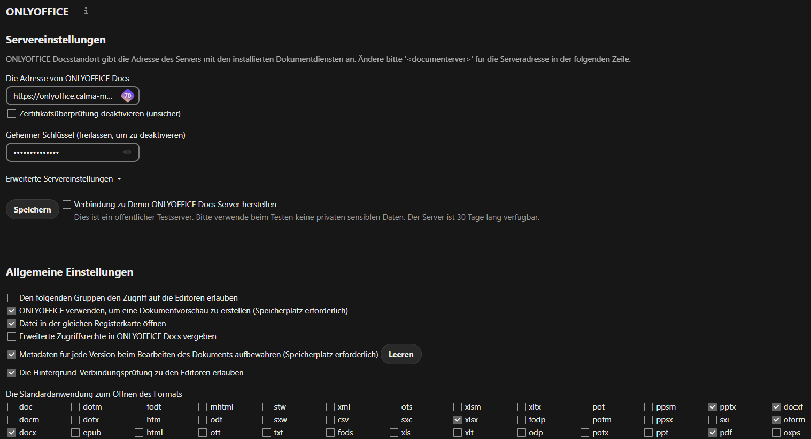The image size is (811, 439).
Task: Click the Servereinstellungen heading
Action: [x=56, y=40]
